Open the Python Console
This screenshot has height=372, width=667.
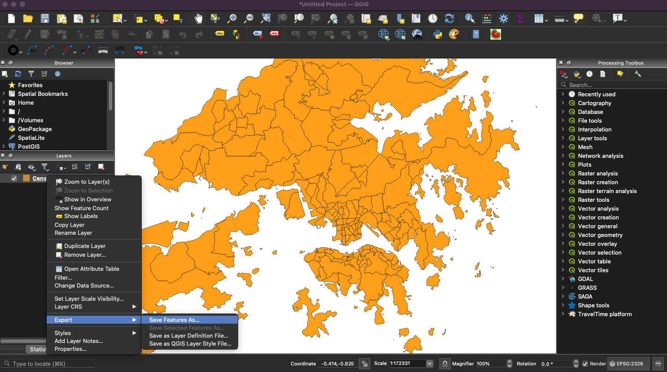(437, 34)
